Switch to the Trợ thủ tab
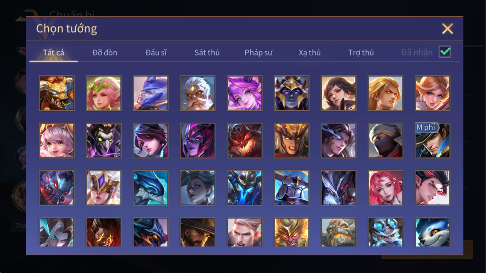This screenshot has height=273, width=486. 361,52
